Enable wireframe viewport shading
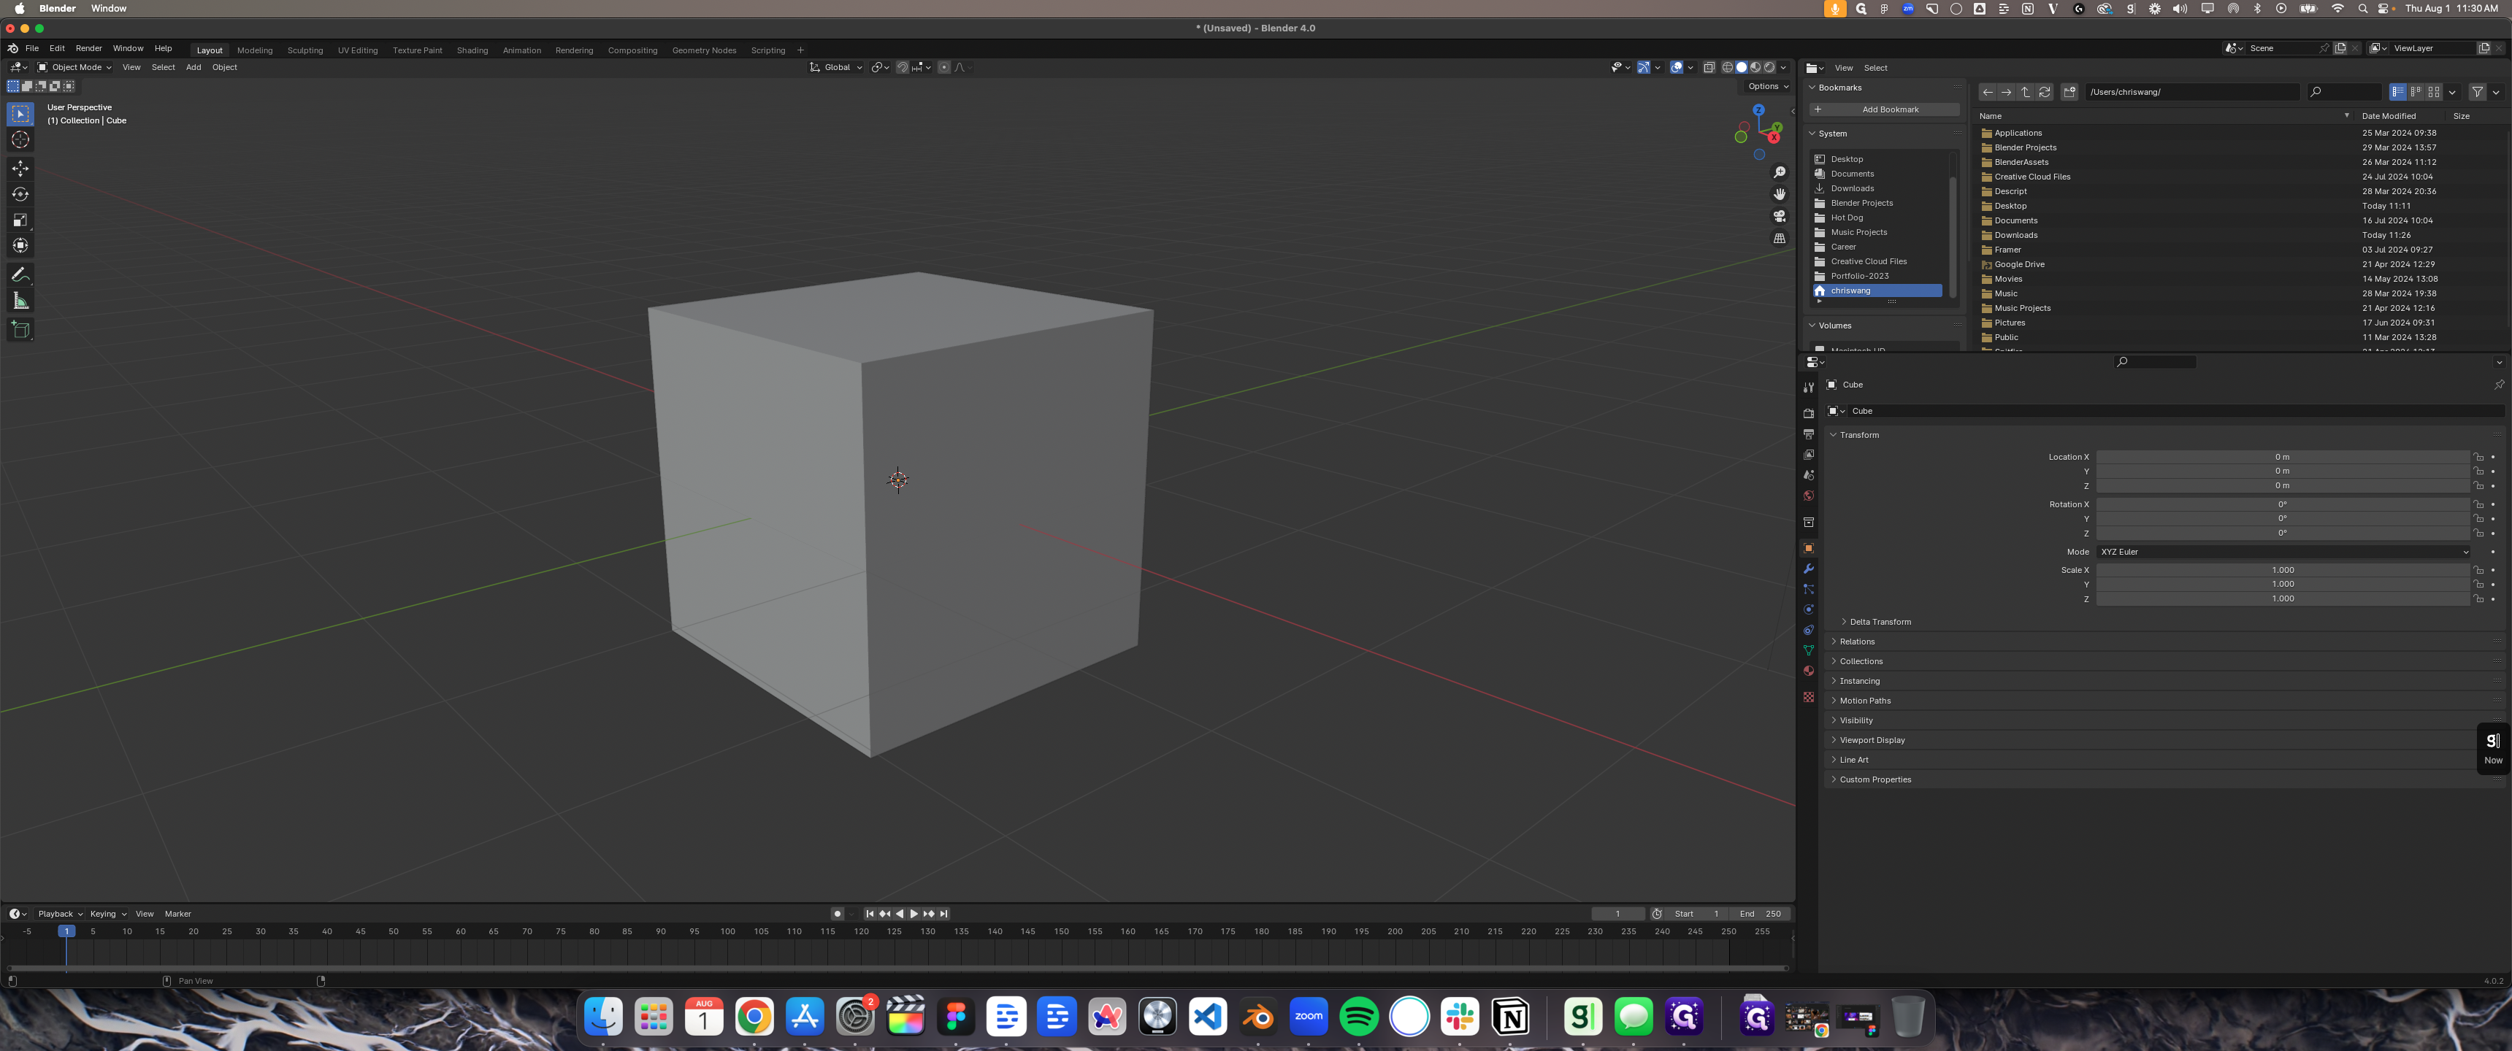 (1727, 67)
